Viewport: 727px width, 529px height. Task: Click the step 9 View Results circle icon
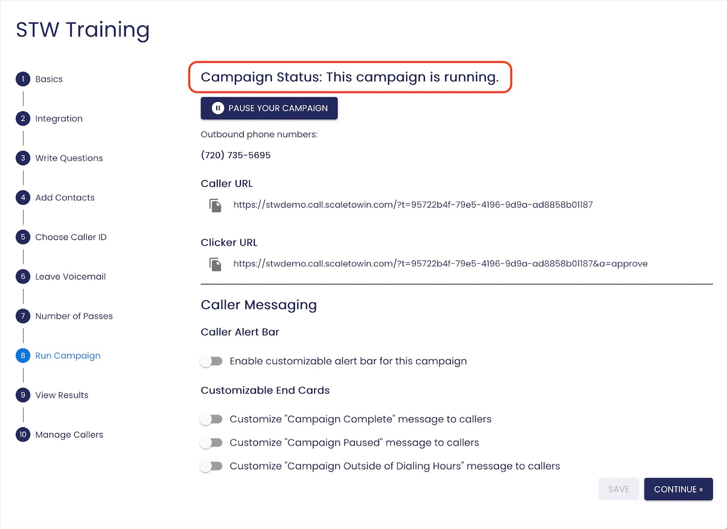point(23,395)
